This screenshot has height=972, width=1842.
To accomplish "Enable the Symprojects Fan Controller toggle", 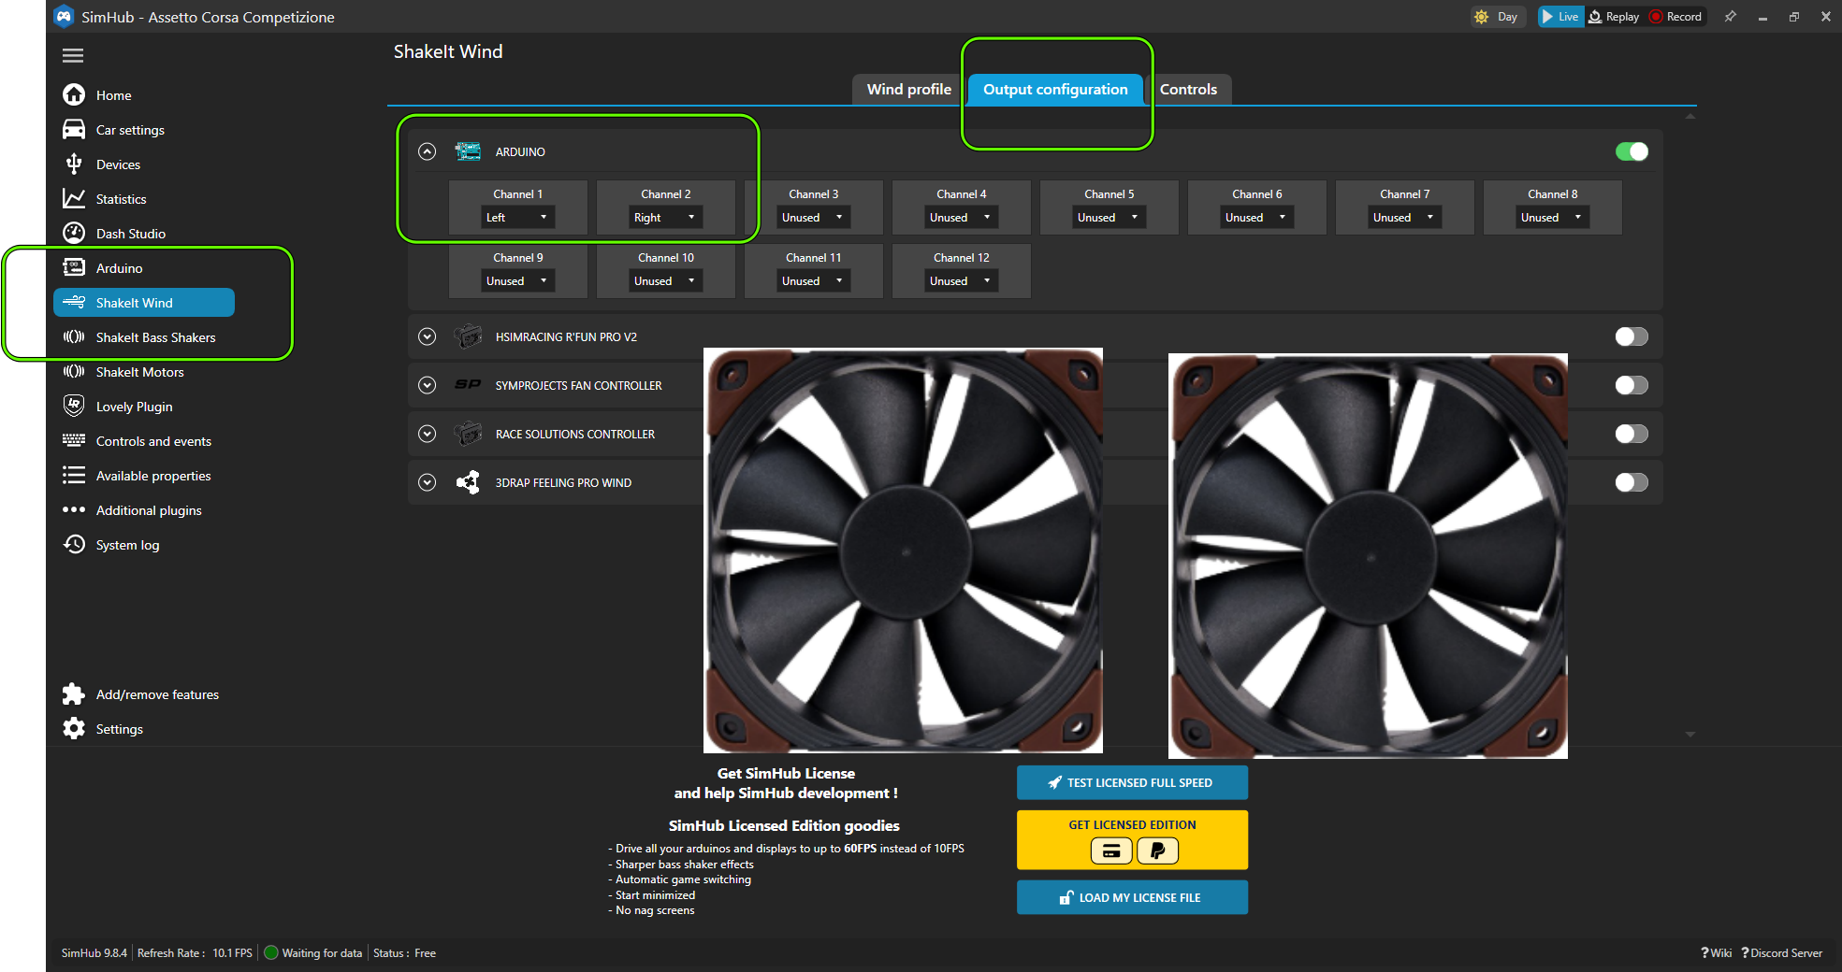I will 1632,385.
